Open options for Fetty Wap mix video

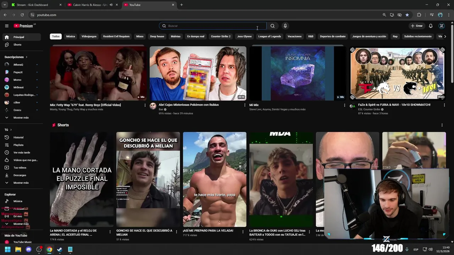pyautogui.click(x=145, y=105)
